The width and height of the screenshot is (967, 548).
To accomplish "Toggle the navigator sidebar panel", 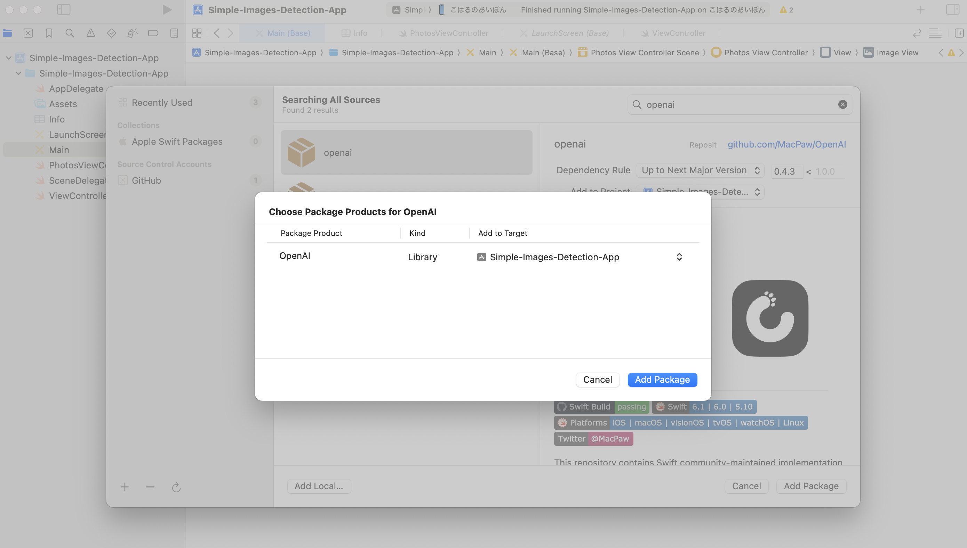I will pos(64,10).
